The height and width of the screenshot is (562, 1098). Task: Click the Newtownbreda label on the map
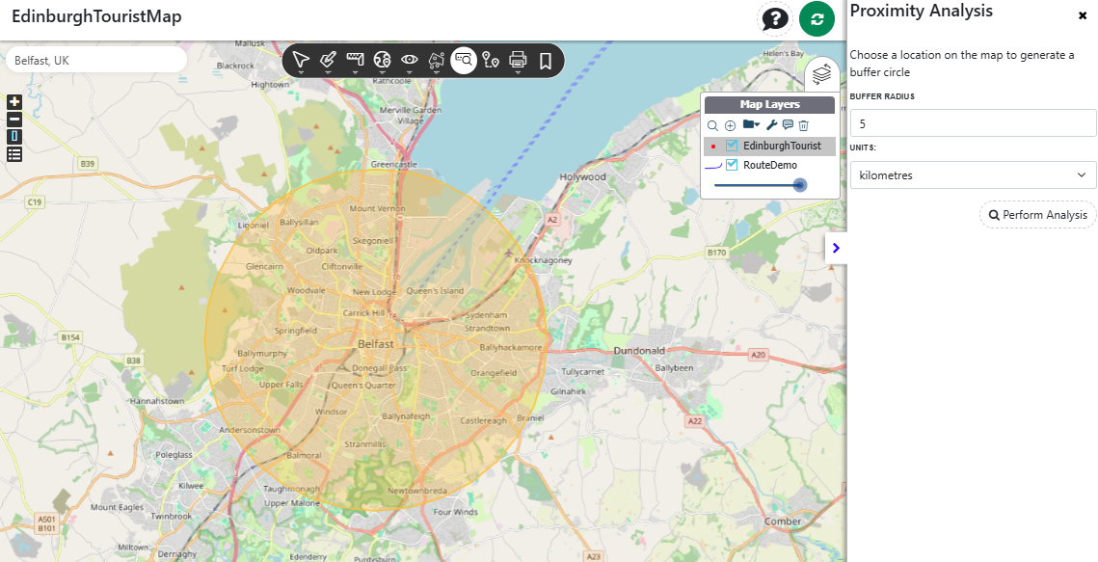point(417,492)
